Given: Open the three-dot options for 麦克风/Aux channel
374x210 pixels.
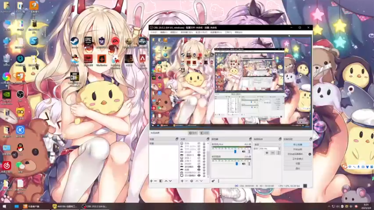Looking at the screenshot, I should (x=249, y=151).
